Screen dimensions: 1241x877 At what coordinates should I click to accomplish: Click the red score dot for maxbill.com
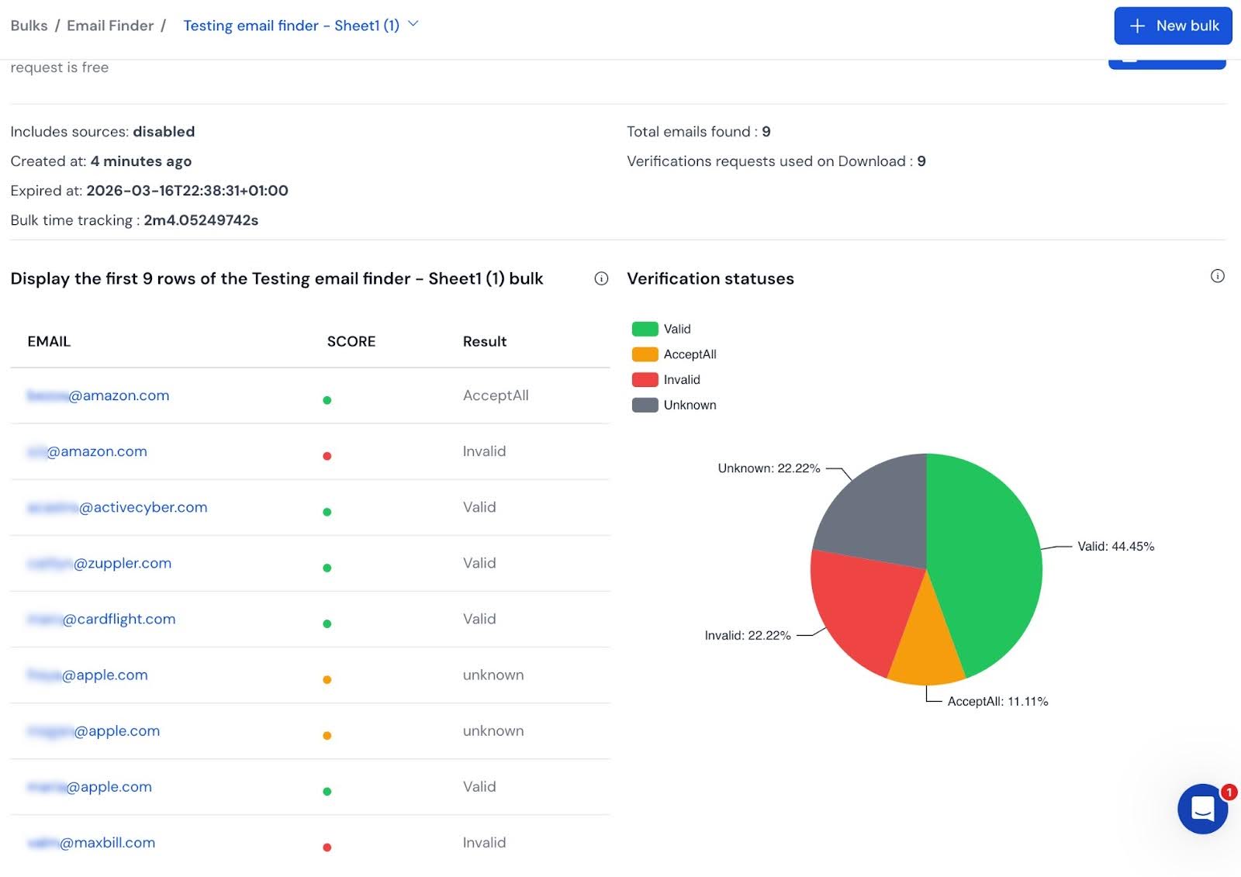[x=327, y=847]
